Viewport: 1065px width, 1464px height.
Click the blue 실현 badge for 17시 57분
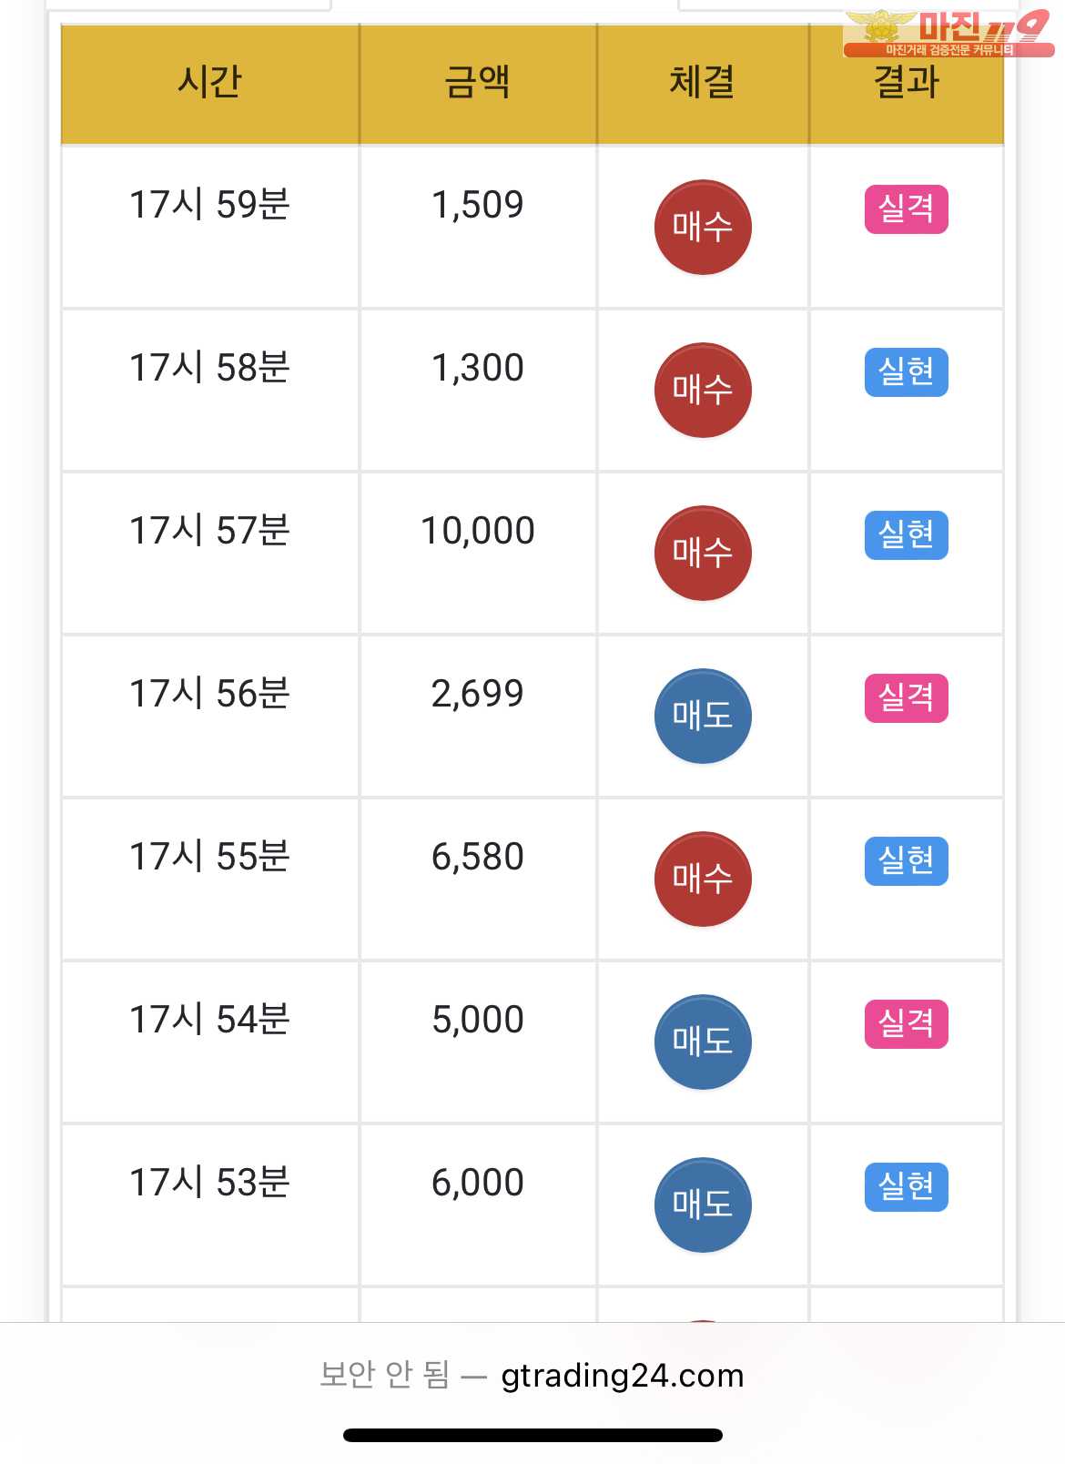(907, 535)
